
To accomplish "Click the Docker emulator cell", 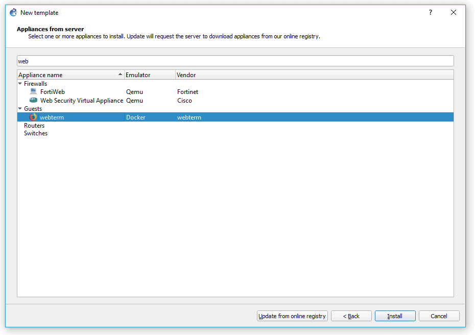I will pos(136,117).
